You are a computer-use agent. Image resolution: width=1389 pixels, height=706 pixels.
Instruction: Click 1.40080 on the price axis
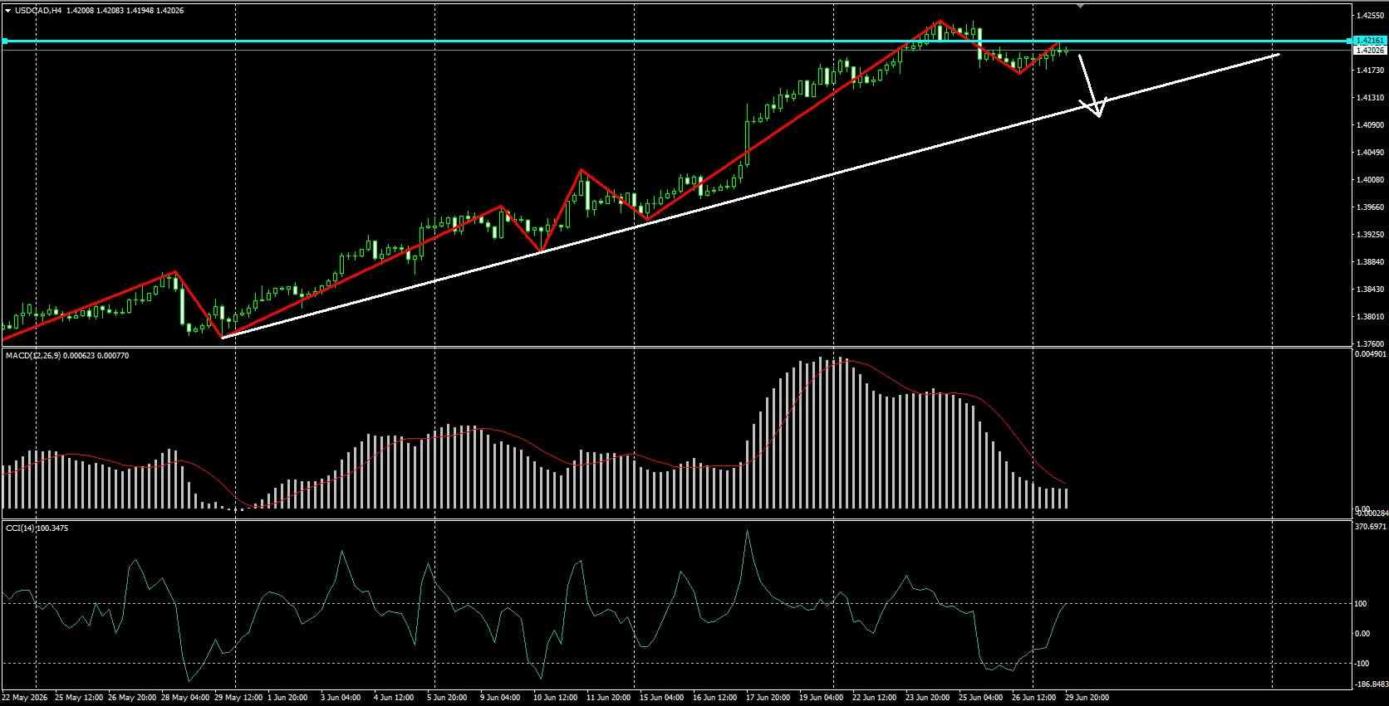coord(1370,180)
